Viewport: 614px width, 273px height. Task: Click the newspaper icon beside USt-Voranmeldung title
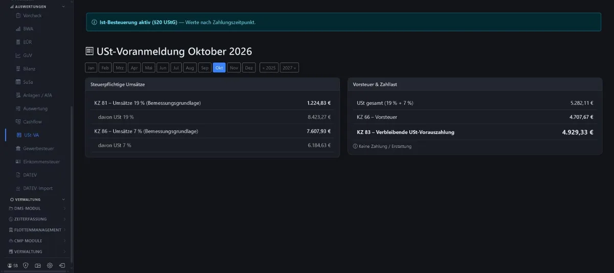tap(90, 52)
